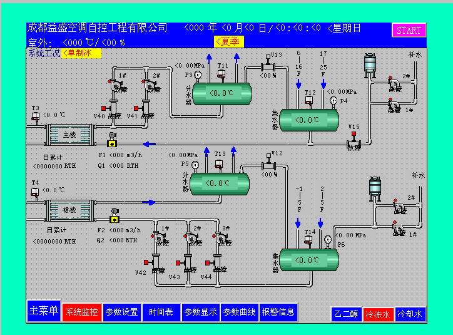Click V13 opening value <00 %
453x335 pixels.
[268, 76]
